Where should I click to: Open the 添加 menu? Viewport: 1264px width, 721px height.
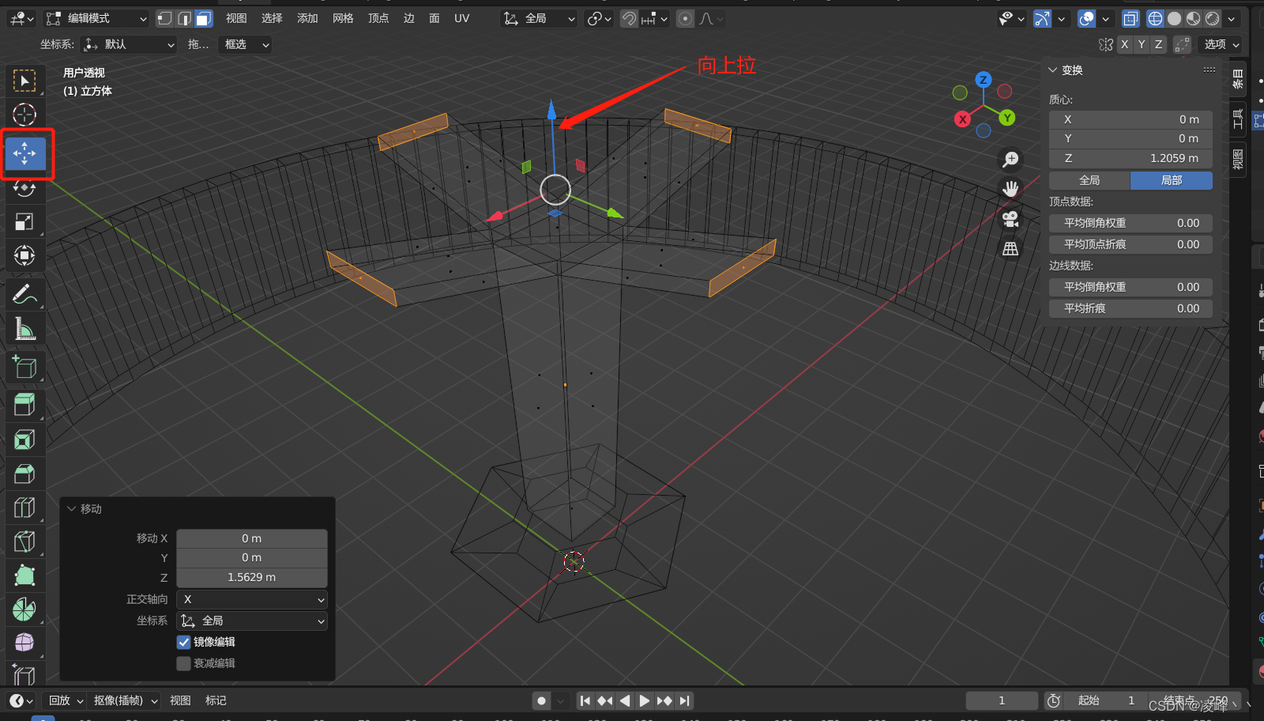click(307, 18)
